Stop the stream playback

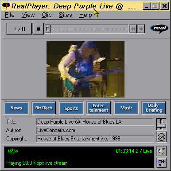coord(38,29)
